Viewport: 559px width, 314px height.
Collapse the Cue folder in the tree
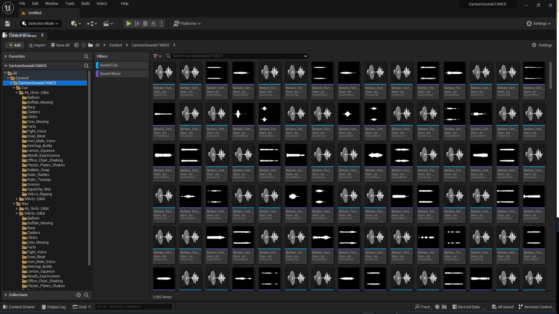pyautogui.click(x=14, y=88)
